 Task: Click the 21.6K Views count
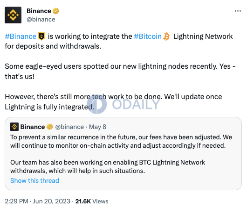click(92, 201)
